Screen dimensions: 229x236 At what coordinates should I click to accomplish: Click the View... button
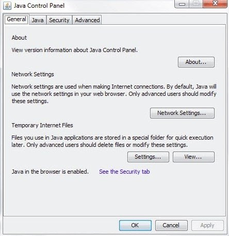pos(193,157)
